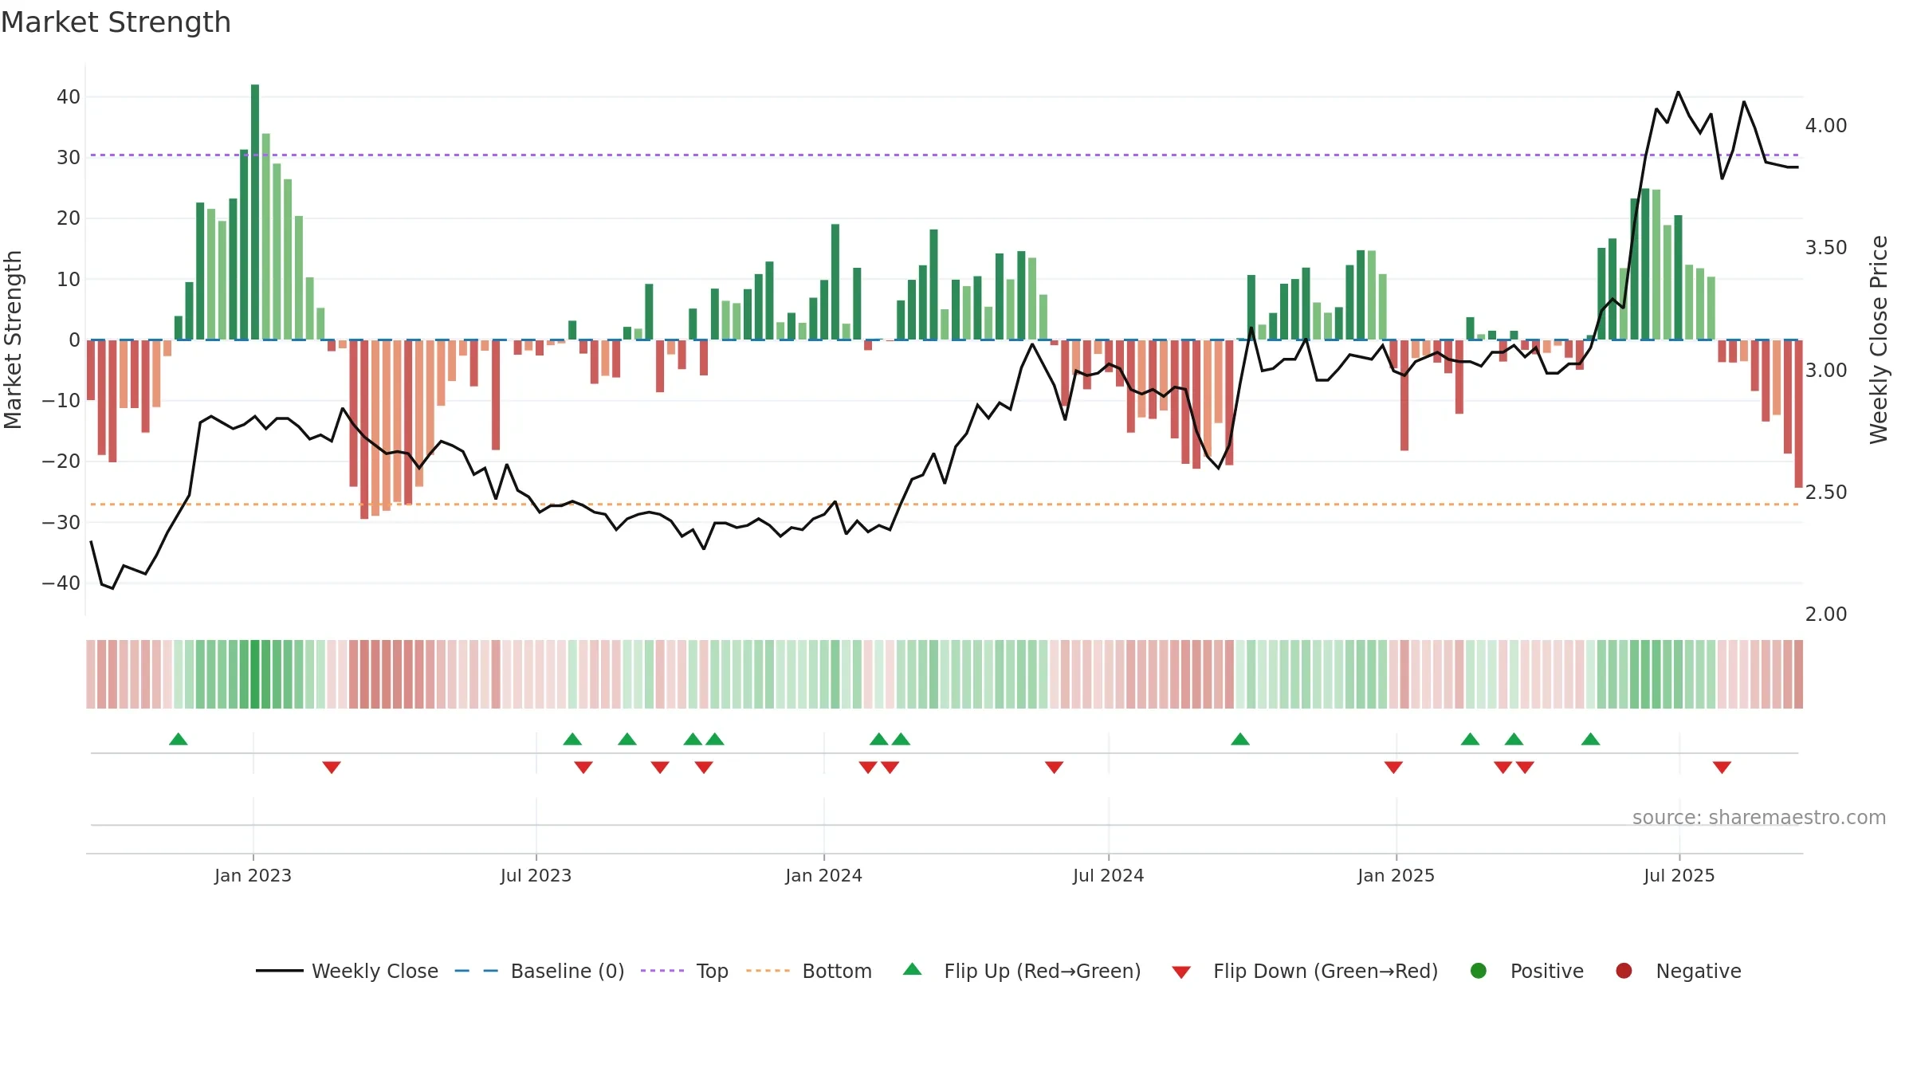
Task: Click the '−20' left-axis tick label
Action: tap(61, 461)
